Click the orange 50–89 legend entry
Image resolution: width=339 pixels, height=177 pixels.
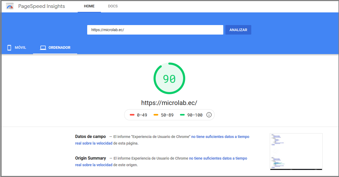pos(164,115)
